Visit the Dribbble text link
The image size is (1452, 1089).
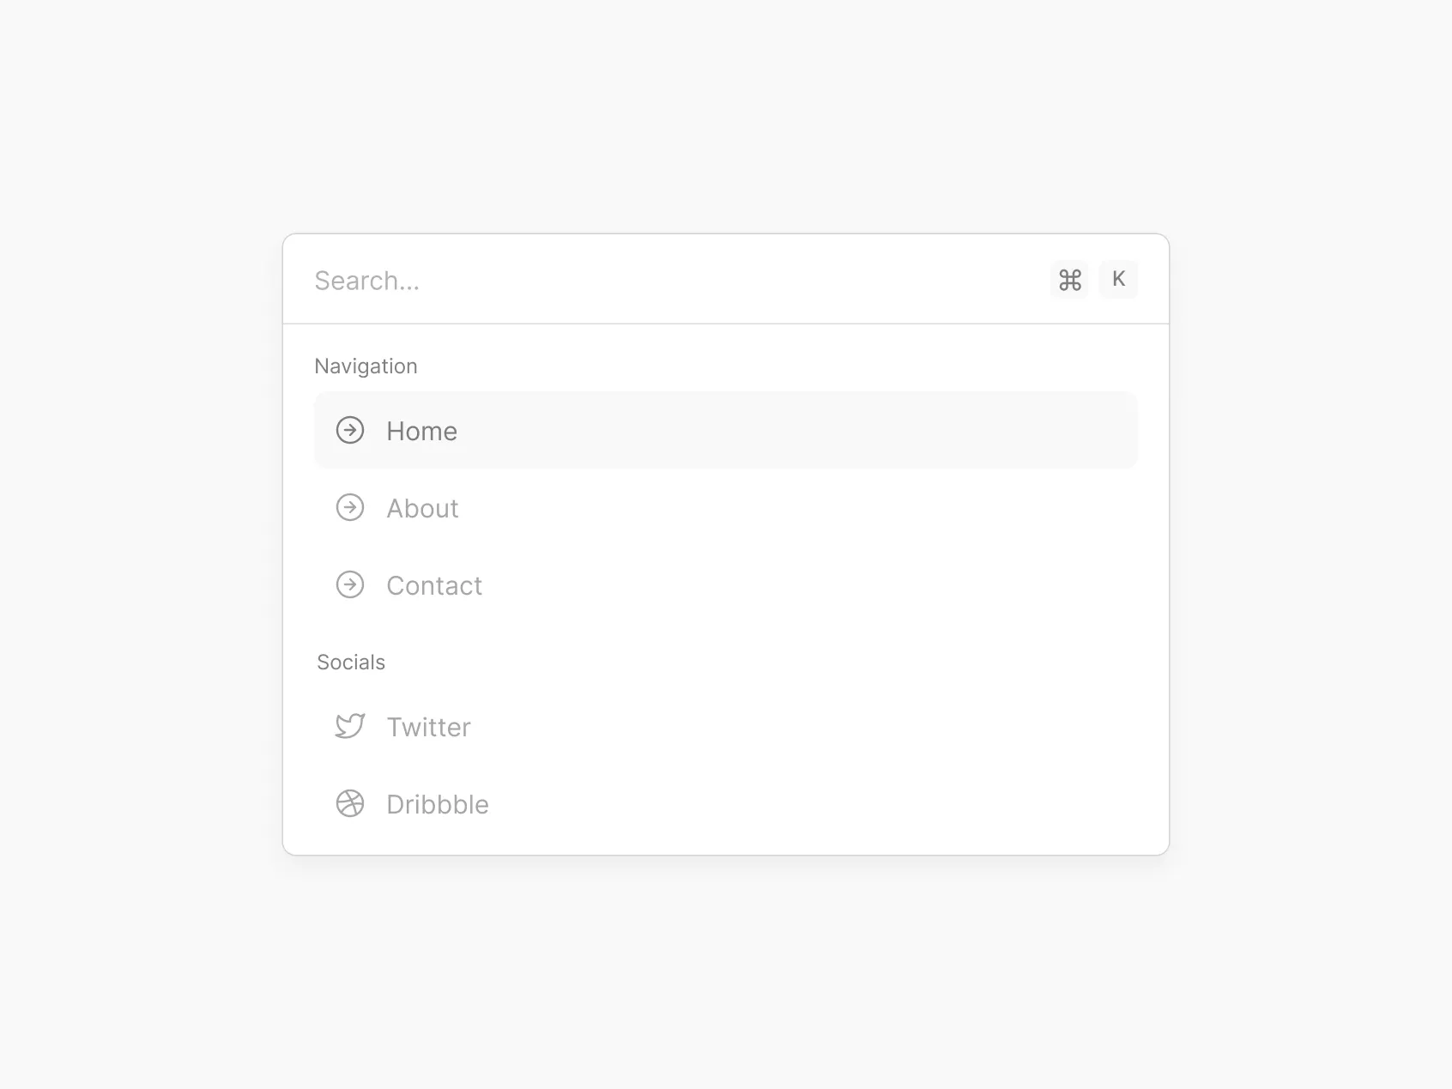pyautogui.click(x=438, y=805)
